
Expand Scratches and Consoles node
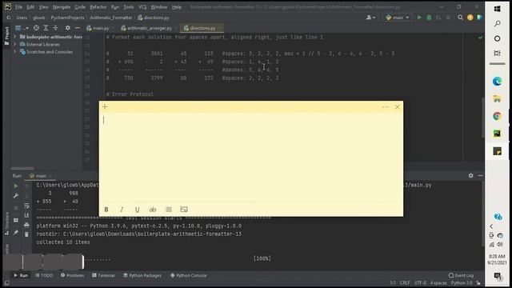14,51
